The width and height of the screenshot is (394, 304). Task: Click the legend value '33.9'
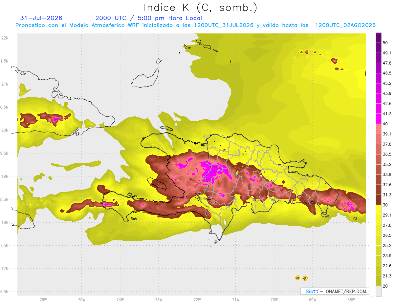387,174
